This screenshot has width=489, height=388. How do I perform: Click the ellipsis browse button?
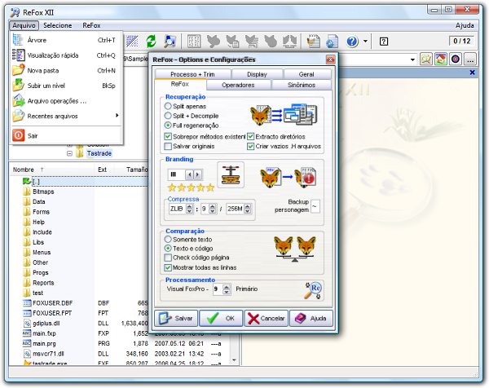tap(470, 59)
